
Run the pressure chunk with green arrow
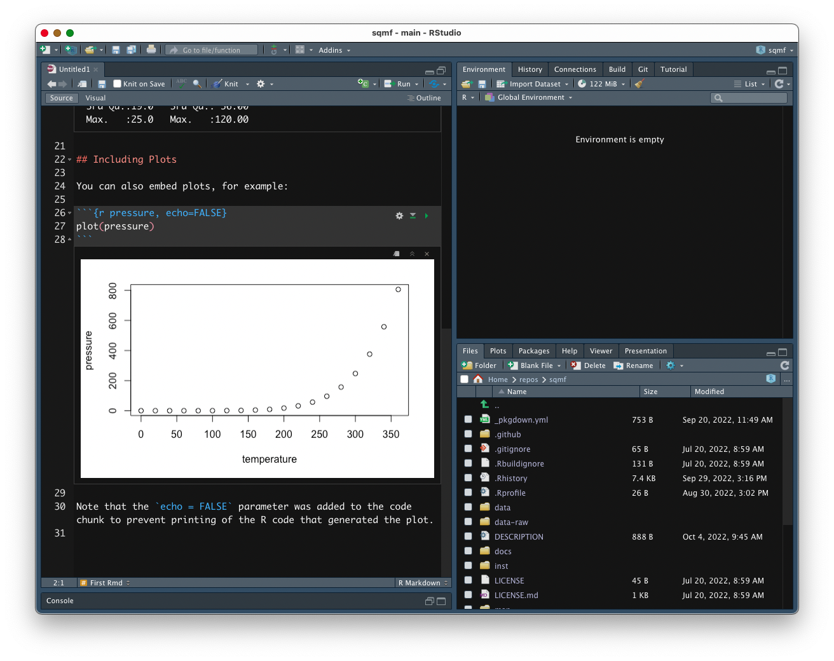(x=427, y=215)
